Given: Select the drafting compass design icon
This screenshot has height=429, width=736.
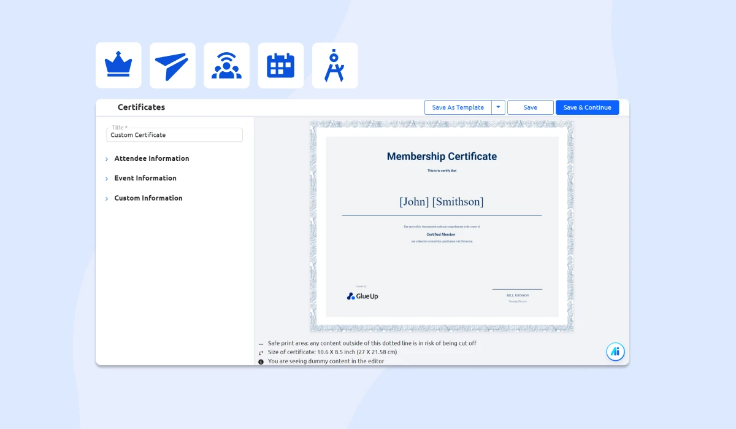Looking at the screenshot, I should click(334, 64).
